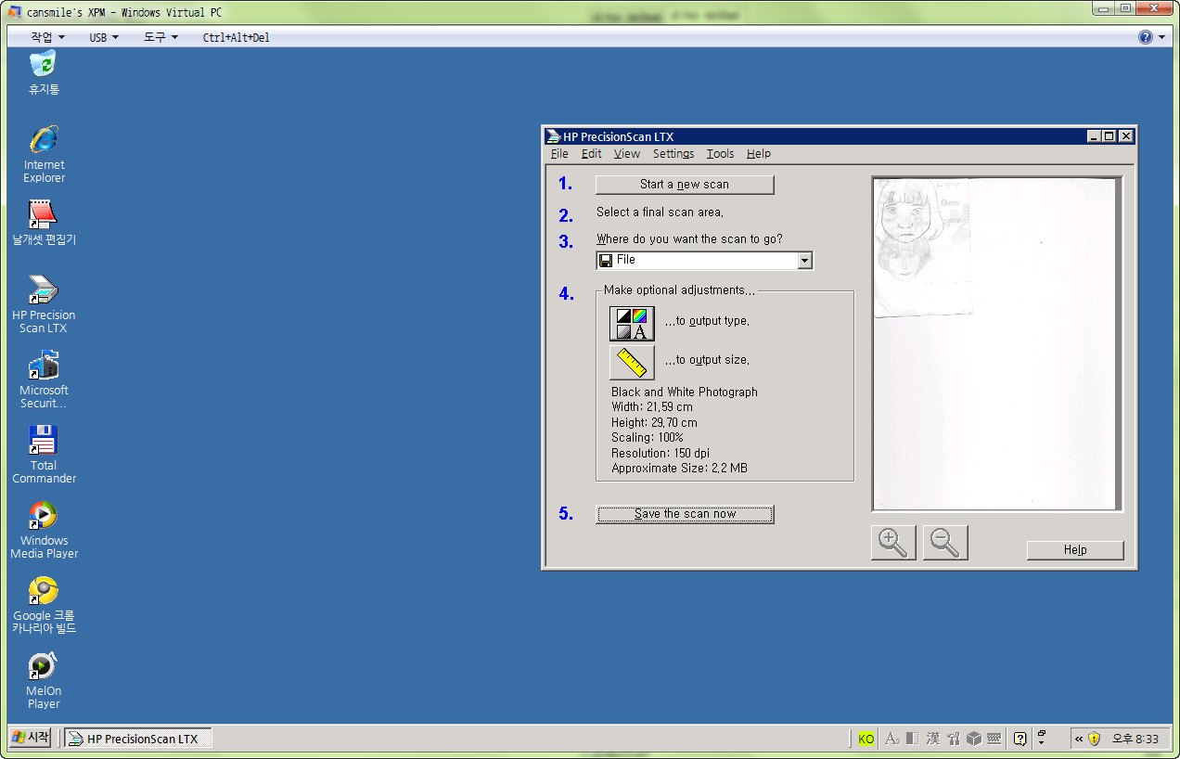Viewport: 1180px width, 759px height.
Task: Open the USB dropdown menu
Action: (104, 37)
